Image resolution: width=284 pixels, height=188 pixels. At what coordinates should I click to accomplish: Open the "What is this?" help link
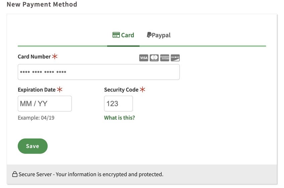pos(120,118)
